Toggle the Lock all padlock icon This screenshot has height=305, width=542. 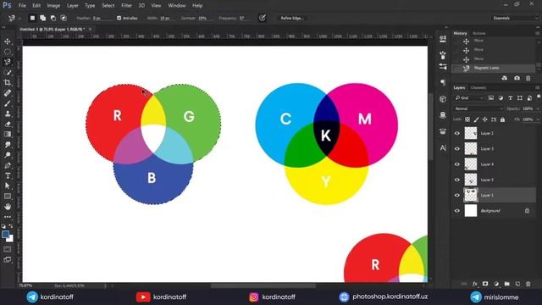[x=502, y=119]
